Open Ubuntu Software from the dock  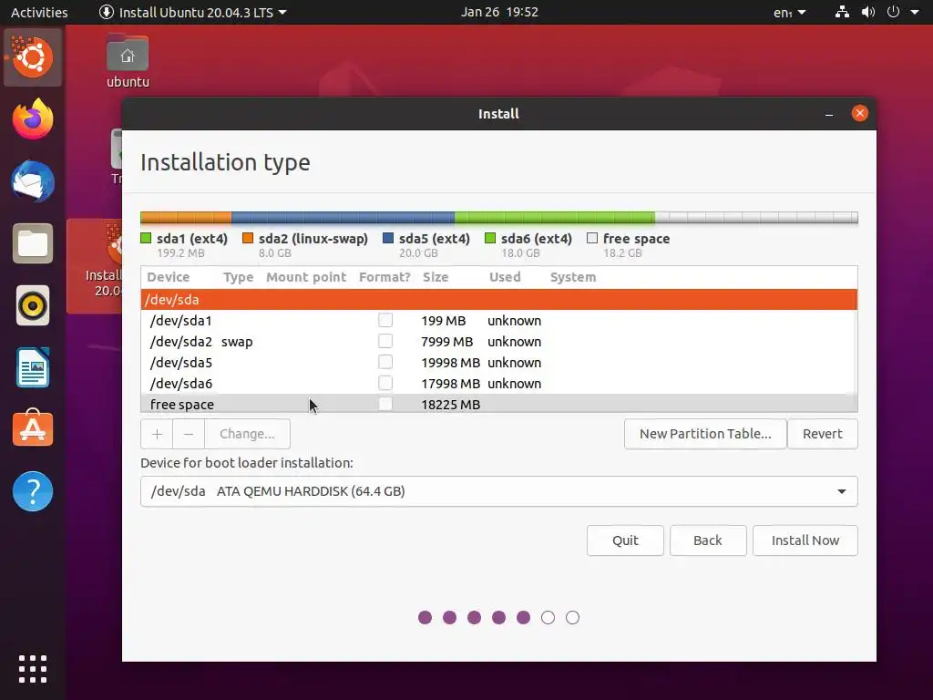[33, 428]
